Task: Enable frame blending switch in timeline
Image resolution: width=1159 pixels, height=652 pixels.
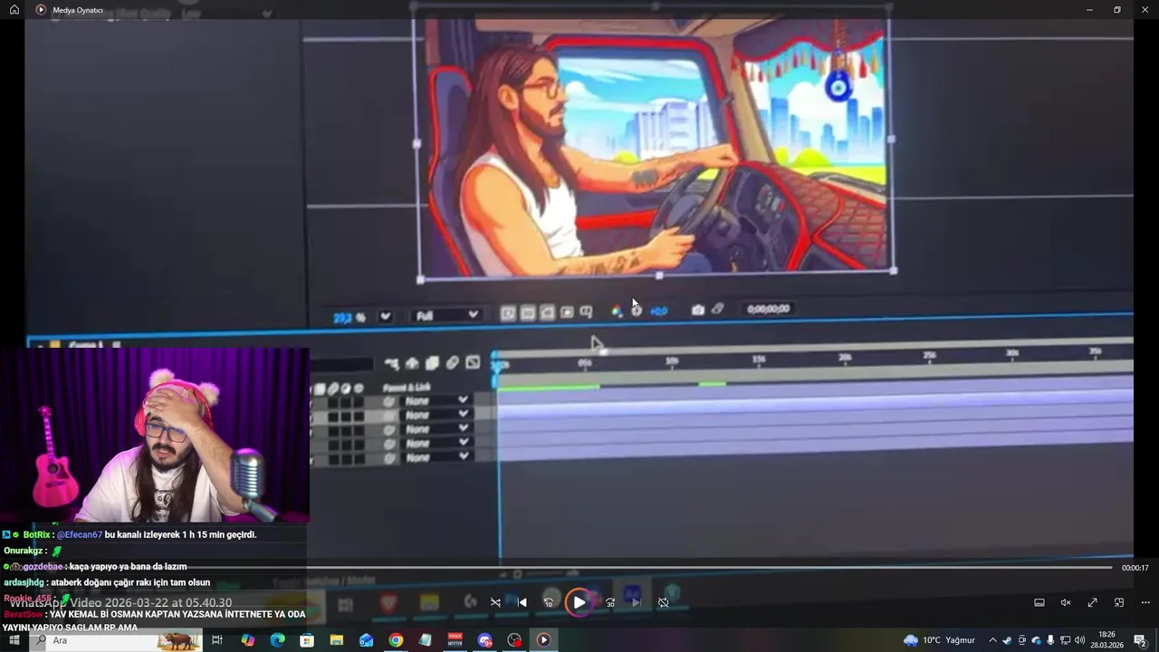Action: [x=432, y=363]
